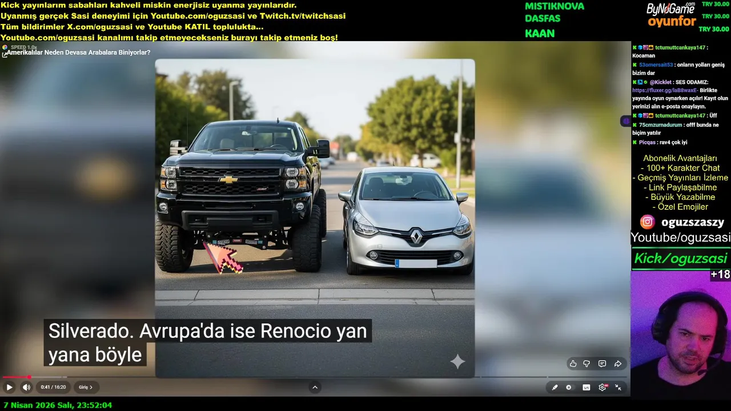The image size is (731, 411).
Task: Click '- Özel Emojiler' benefit line
Action: pyautogui.click(x=680, y=207)
